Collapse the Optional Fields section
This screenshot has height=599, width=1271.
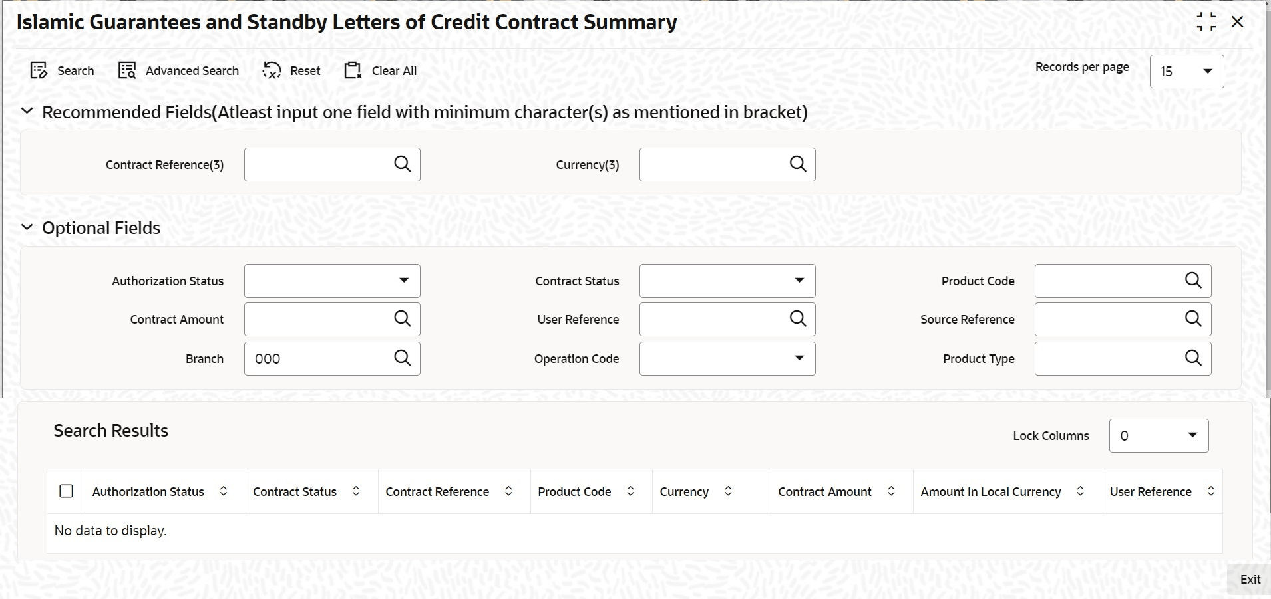click(x=27, y=227)
